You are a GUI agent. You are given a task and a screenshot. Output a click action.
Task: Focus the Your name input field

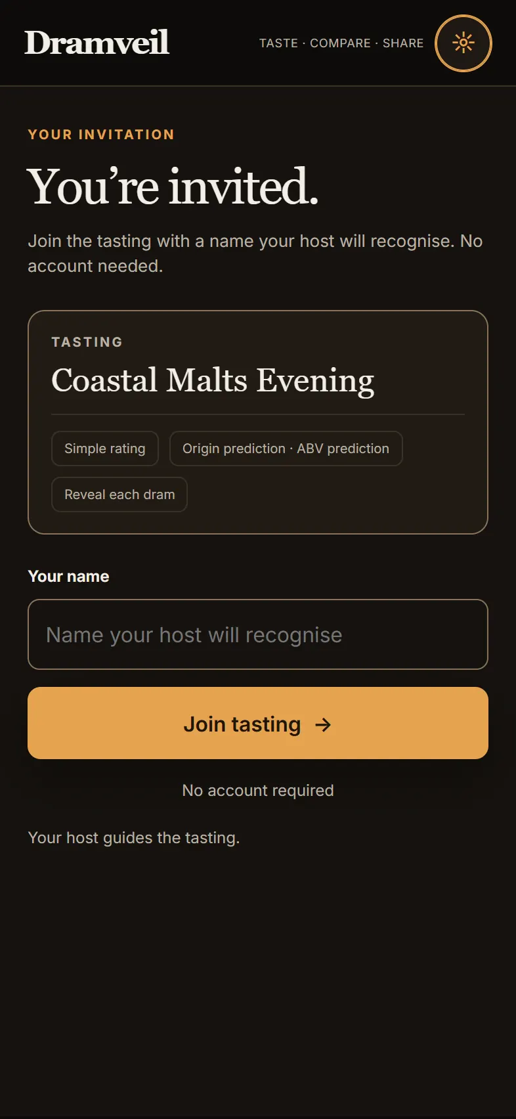tap(258, 634)
